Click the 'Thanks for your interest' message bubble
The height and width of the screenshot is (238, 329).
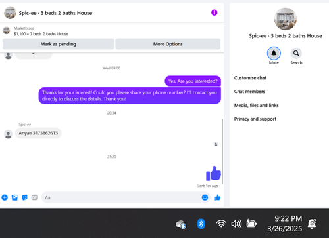(x=130, y=96)
